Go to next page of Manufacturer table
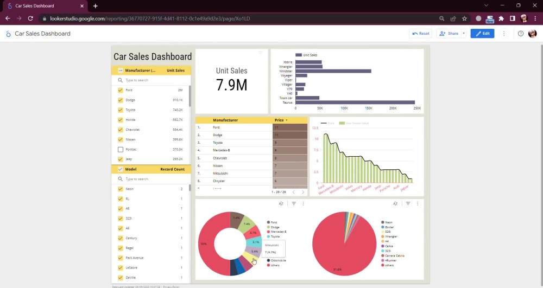This screenshot has height=288, width=543. [303, 192]
